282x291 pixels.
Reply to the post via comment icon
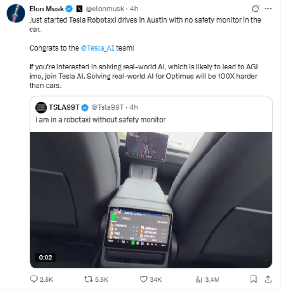click(34, 279)
